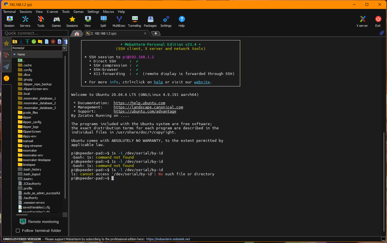Open the Sessions menu
The image size is (387, 243).
pos(26,12)
